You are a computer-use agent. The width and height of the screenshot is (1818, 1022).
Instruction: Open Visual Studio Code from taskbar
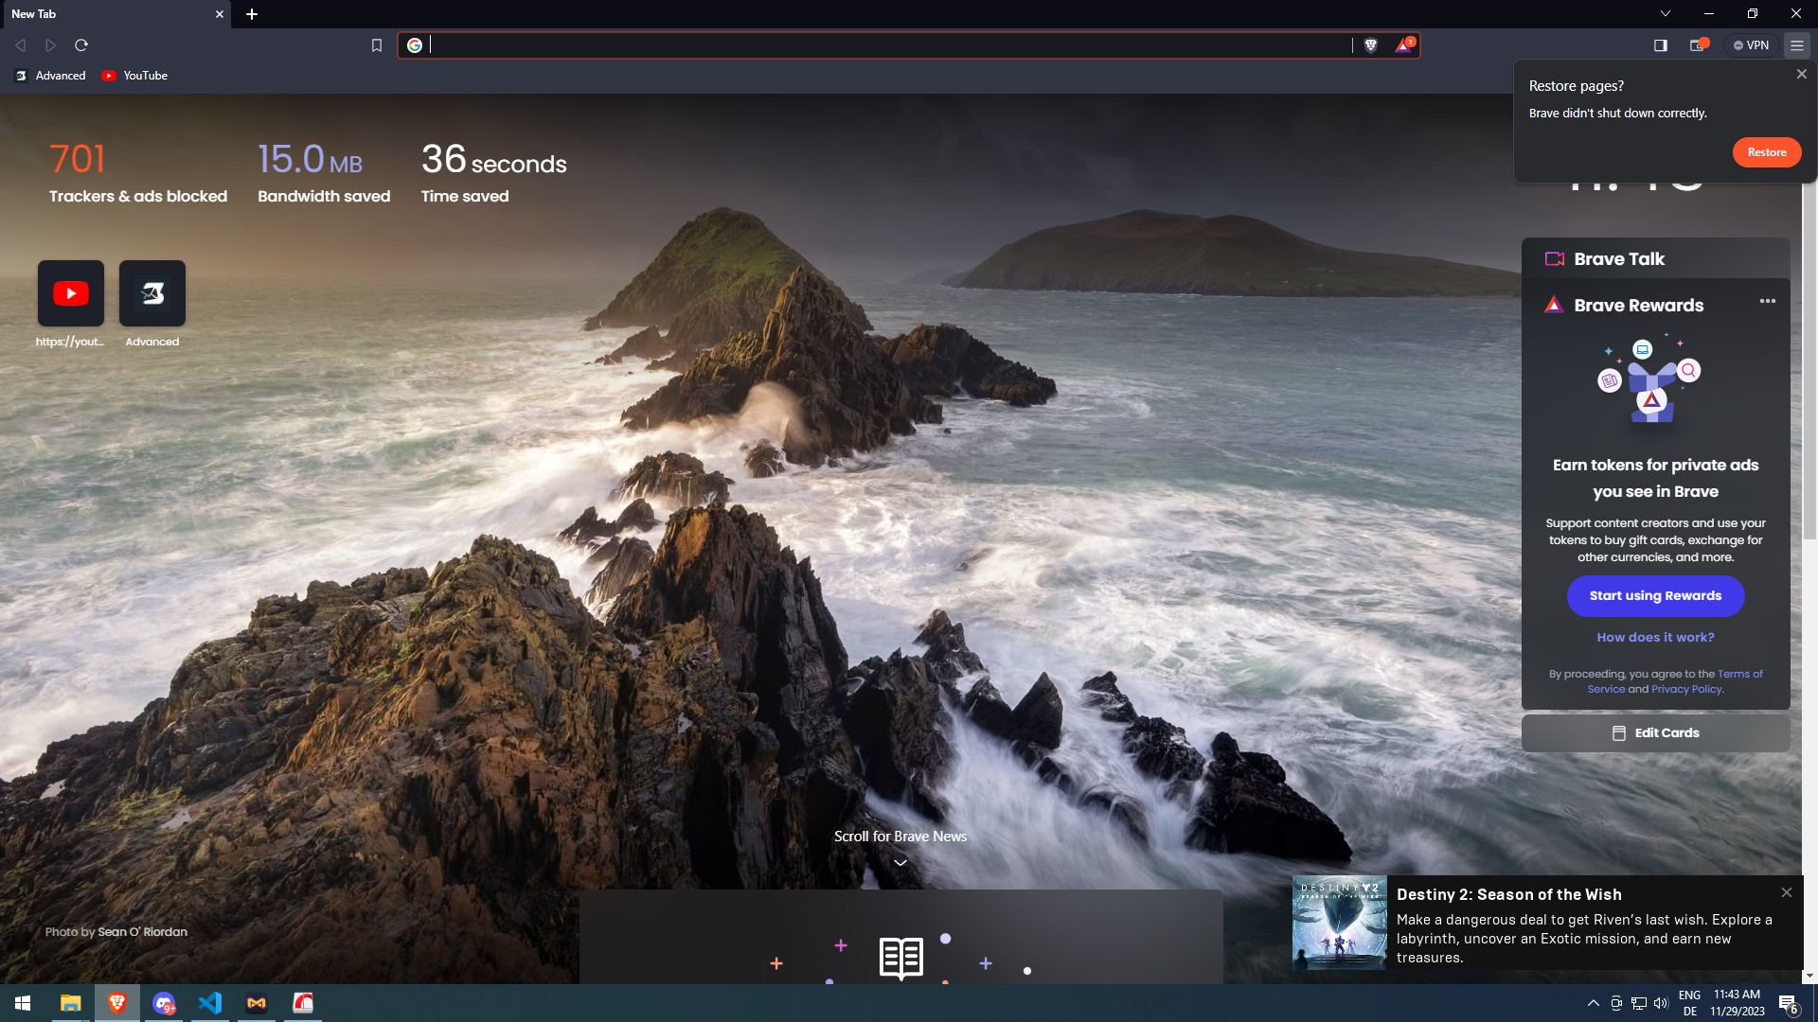pos(210,1003)
